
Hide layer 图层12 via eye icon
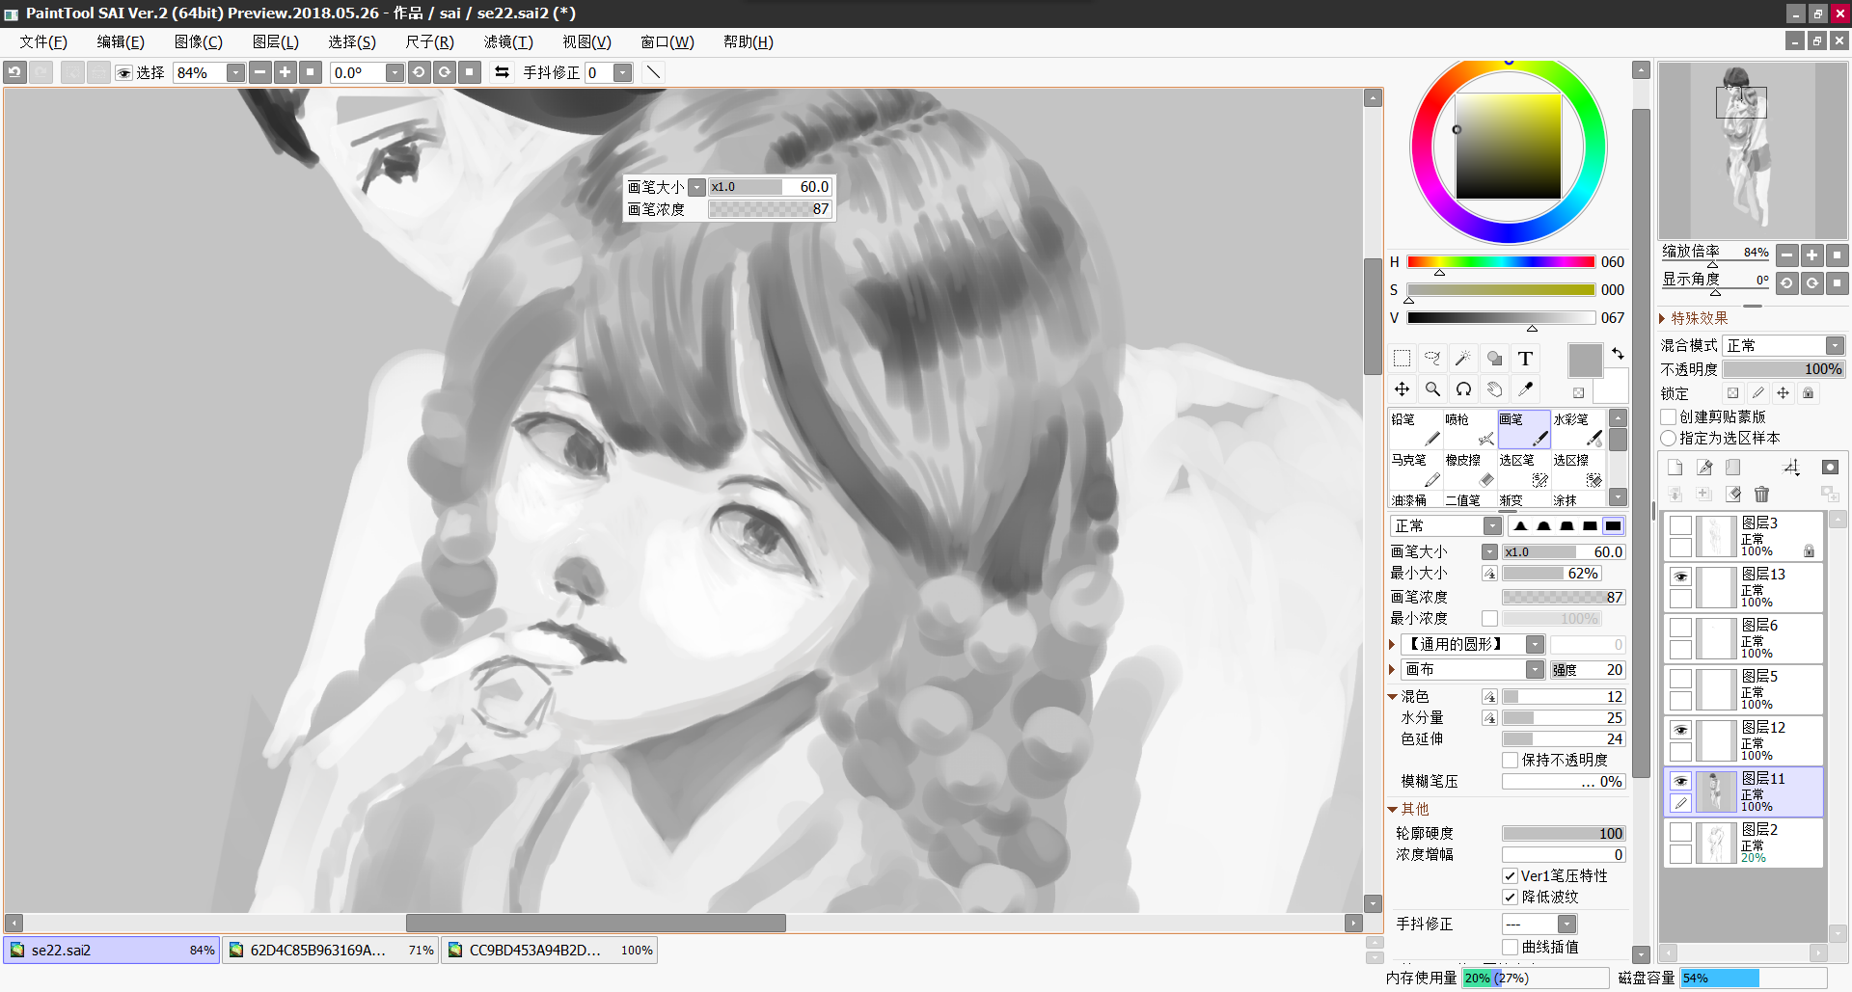(x=1680, y=730)
